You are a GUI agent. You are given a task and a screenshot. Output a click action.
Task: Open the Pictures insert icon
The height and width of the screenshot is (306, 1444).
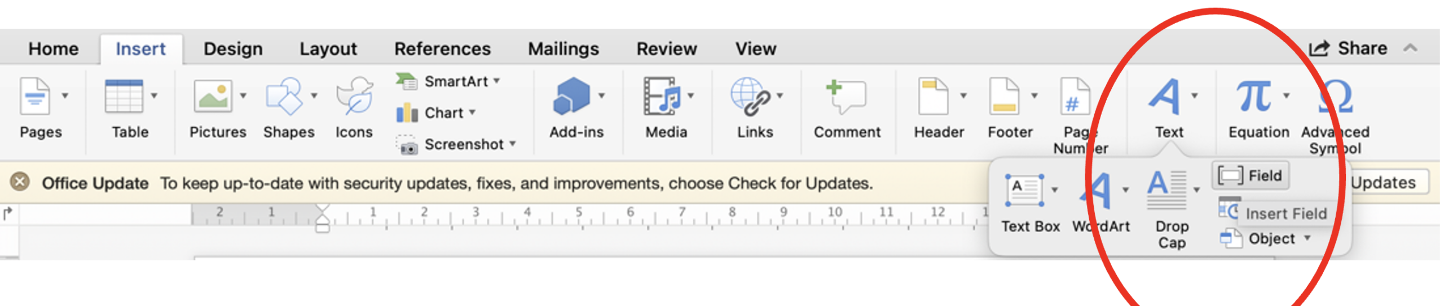pos(213,96)
